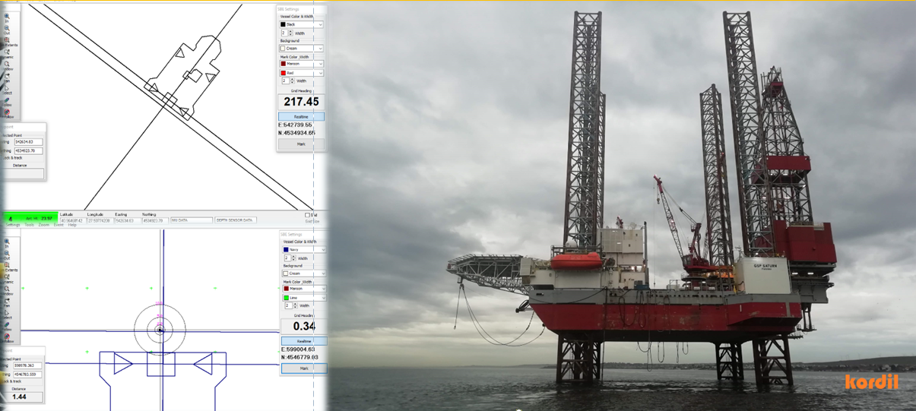Select Zoom Window tool in upper window

(x=7, y=66)
